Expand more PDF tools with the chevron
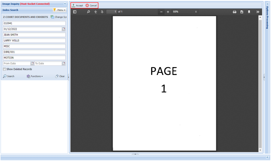 click(257, 12)
